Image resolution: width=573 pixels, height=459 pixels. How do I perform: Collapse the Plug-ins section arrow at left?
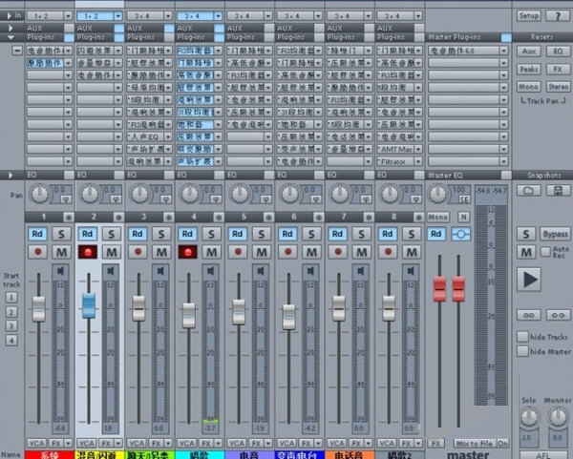(10, 38)
